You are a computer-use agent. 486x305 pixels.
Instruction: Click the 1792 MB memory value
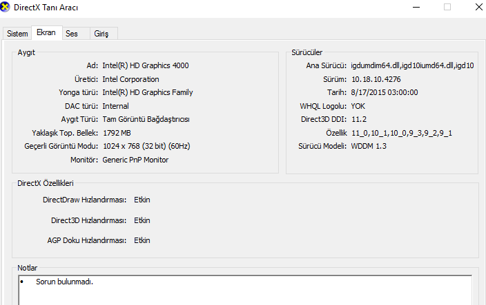pyautogui.click(x=117, y=133)
